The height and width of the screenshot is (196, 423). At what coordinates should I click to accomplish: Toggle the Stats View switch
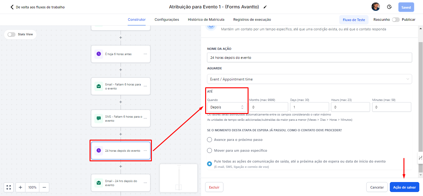pyautogui.click(x=11, y=34)
